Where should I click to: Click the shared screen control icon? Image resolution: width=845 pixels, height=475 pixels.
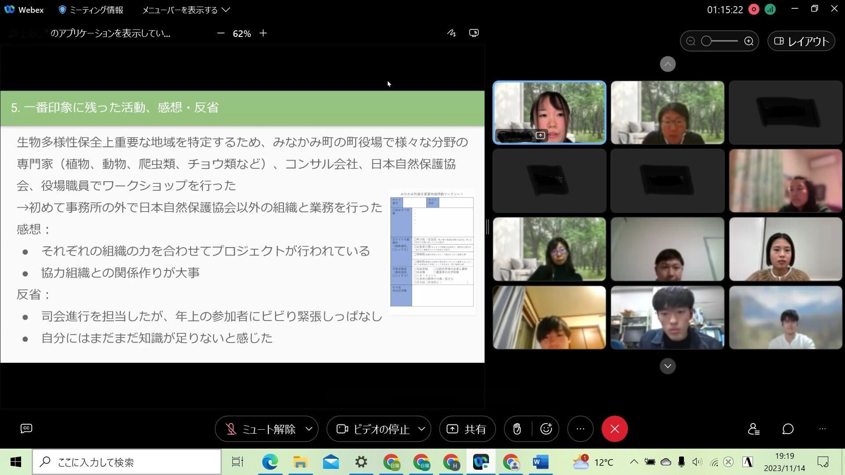pyautogui.click(x=474, y=33)
